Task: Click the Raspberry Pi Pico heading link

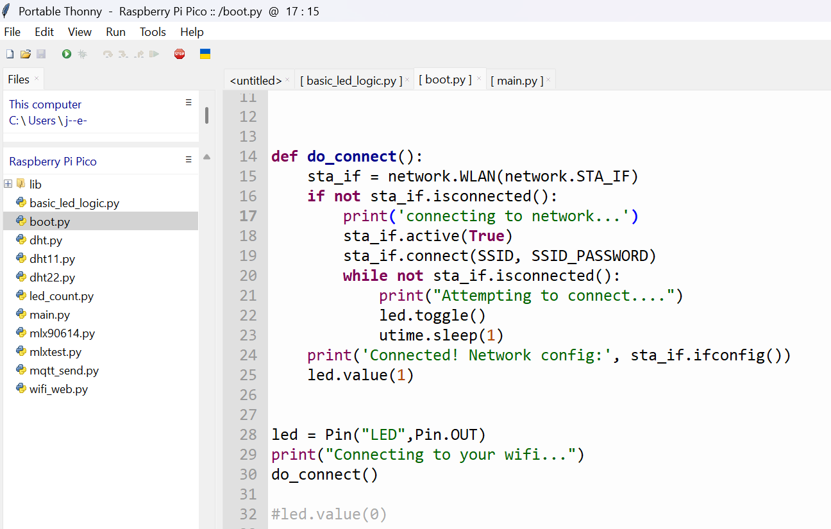Action: pyautogui.click(x=53, y=162)
